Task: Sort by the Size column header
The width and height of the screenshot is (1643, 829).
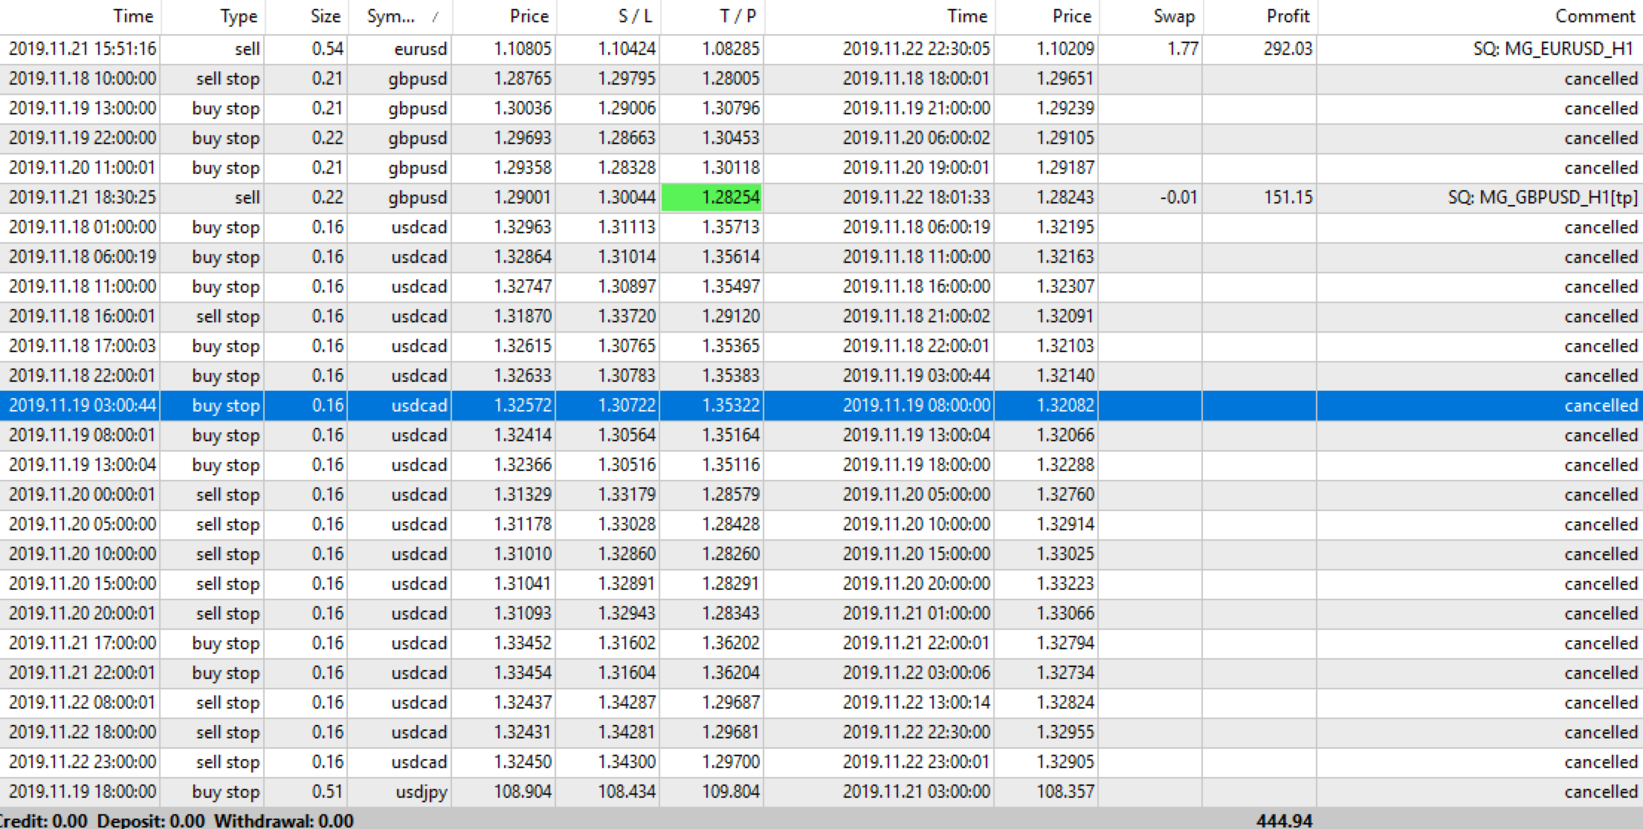Action: (x=325, y=16)
